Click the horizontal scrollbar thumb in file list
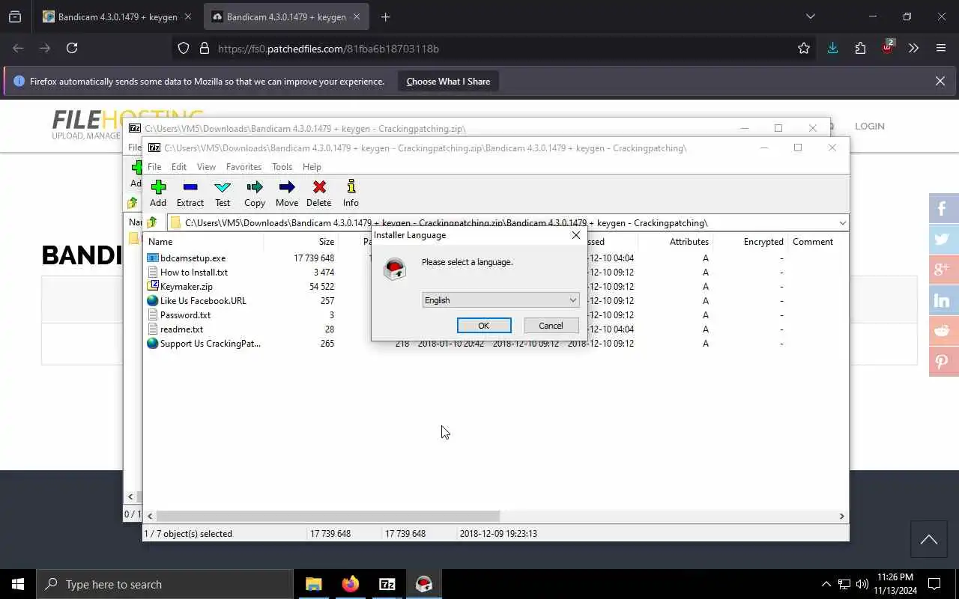This screenshot has width=959, height=599. point(328,516)
